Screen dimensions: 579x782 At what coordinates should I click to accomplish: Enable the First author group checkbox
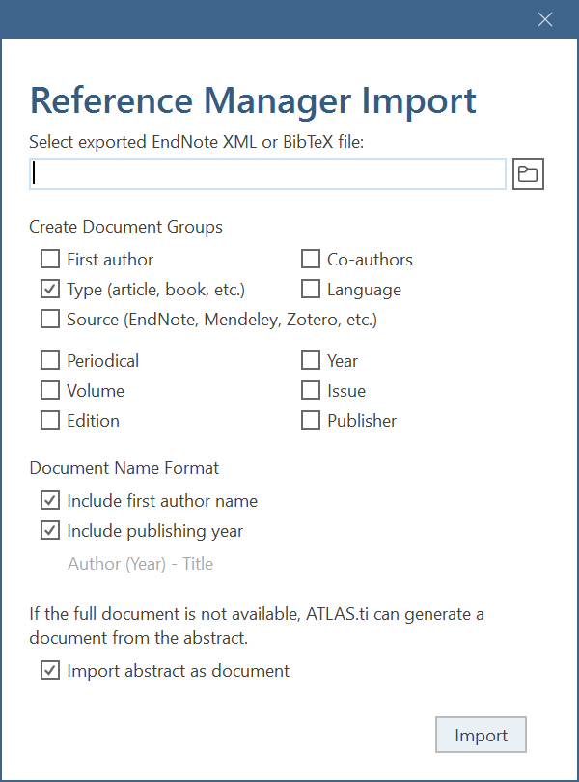click(x=50, y=259)
